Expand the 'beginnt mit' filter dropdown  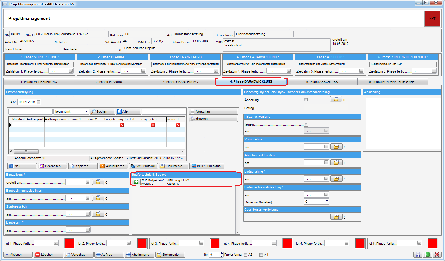point(87,112)
